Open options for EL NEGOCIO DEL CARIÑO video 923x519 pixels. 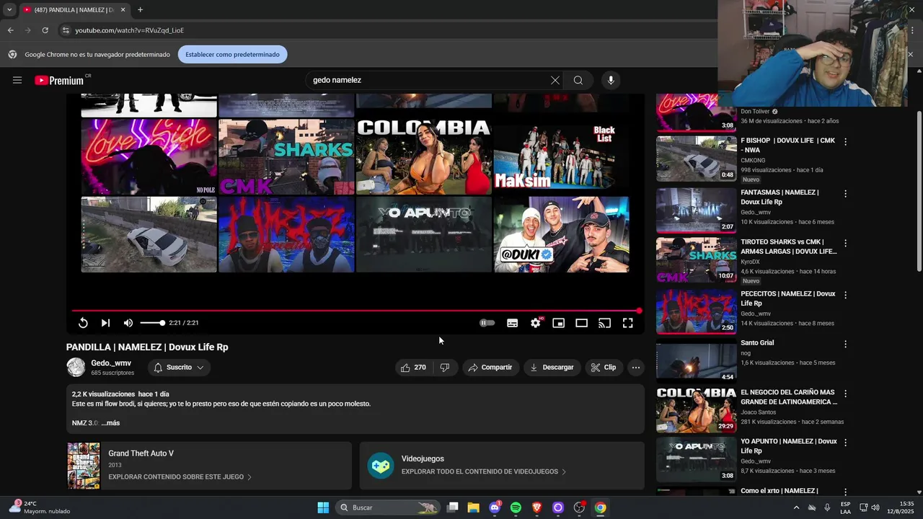845,394
